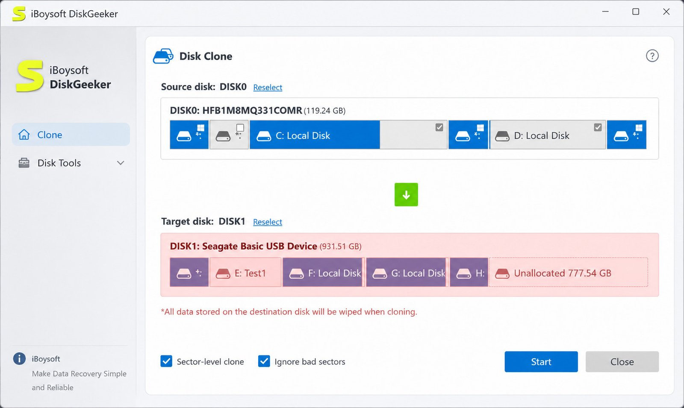The image size is (684, 408).
Task: Click the '(119.24 GB)' size text
Action: (324, 111)
